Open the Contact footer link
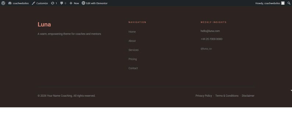The image size is (292, 138). click(133, 68)
